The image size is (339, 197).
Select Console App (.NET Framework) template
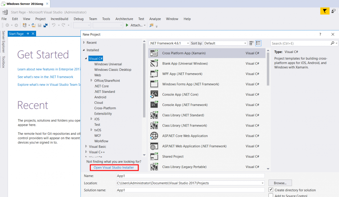pyautogui.click(x=207, y=105)
